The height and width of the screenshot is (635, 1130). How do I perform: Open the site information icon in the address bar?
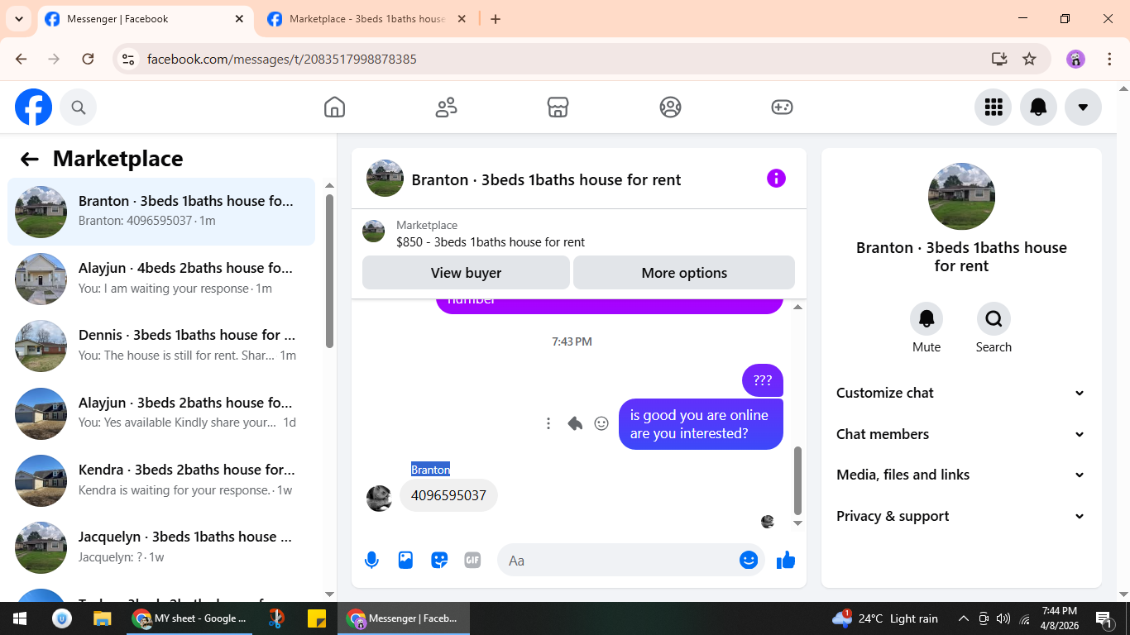point(127,59)
